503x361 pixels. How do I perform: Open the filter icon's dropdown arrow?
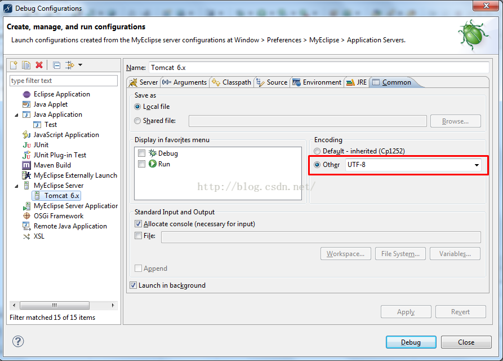click(x=80, y=65)
